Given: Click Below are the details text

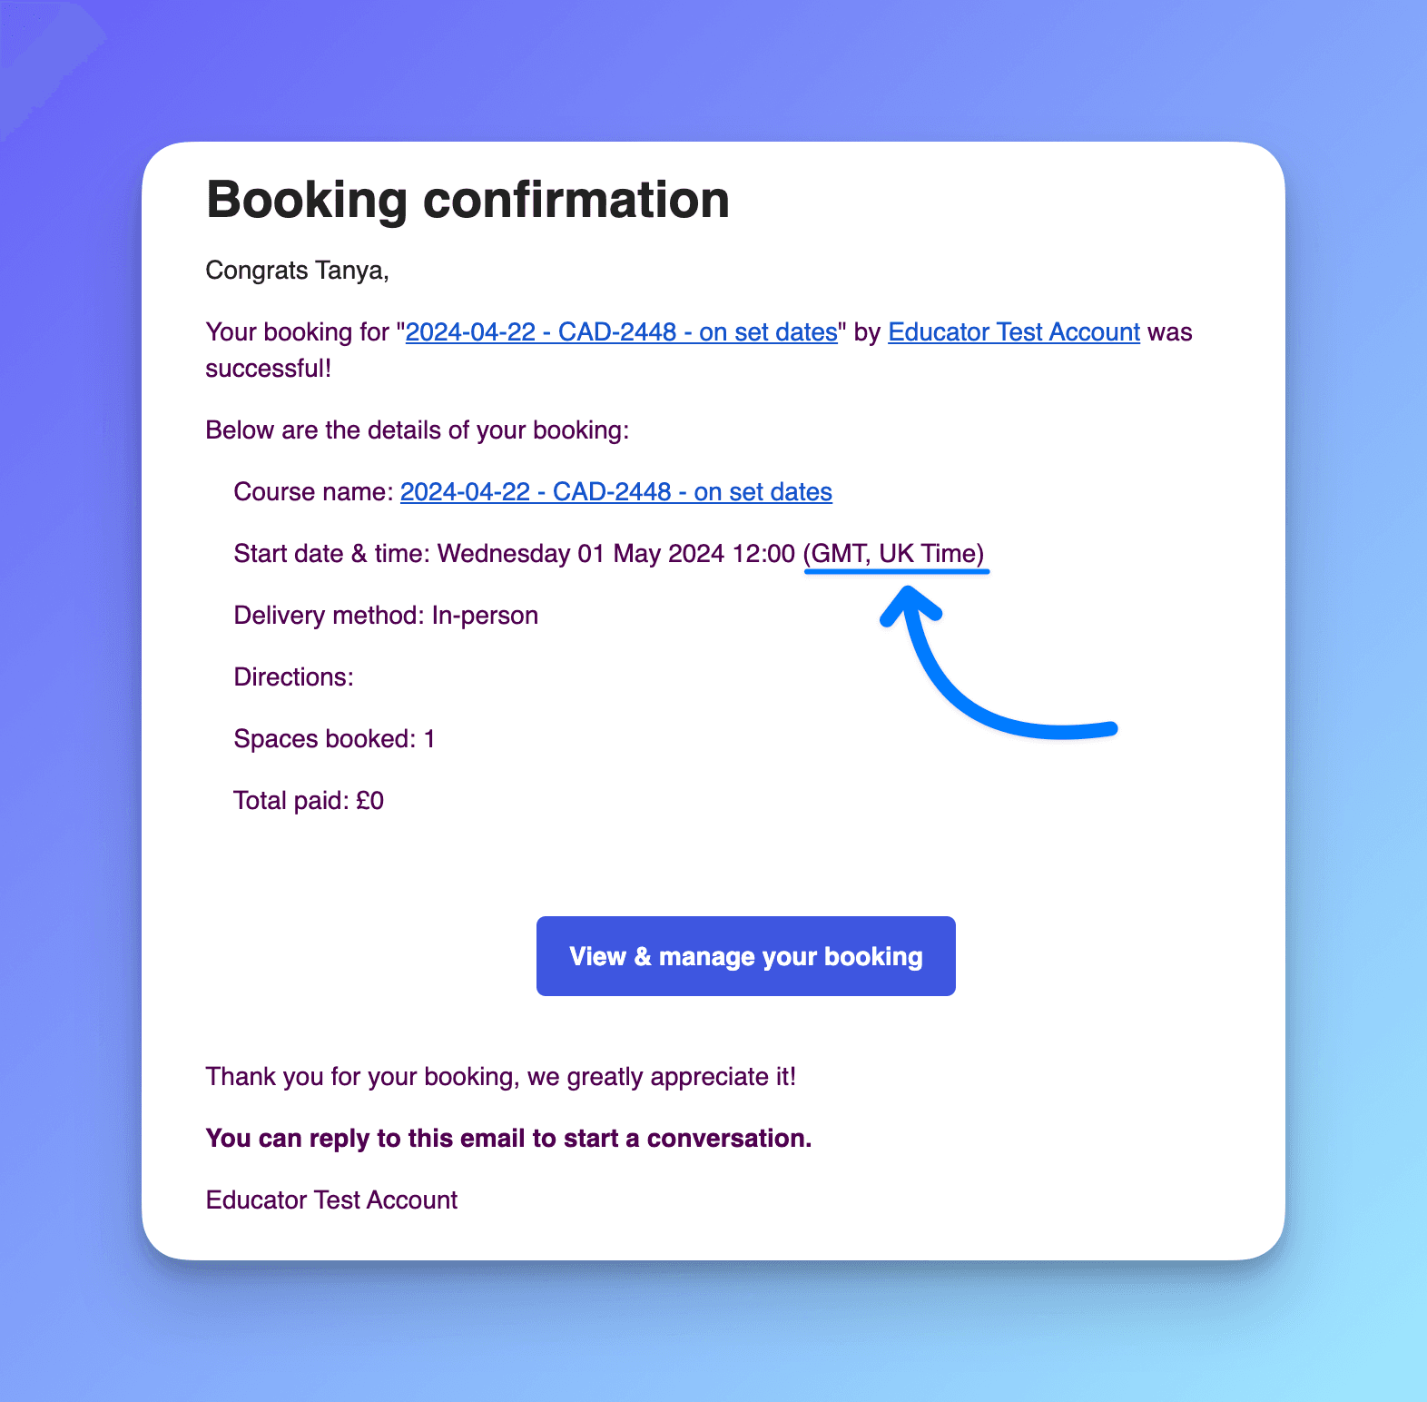Looking at the screenshot, I should [x=418, y=430].
